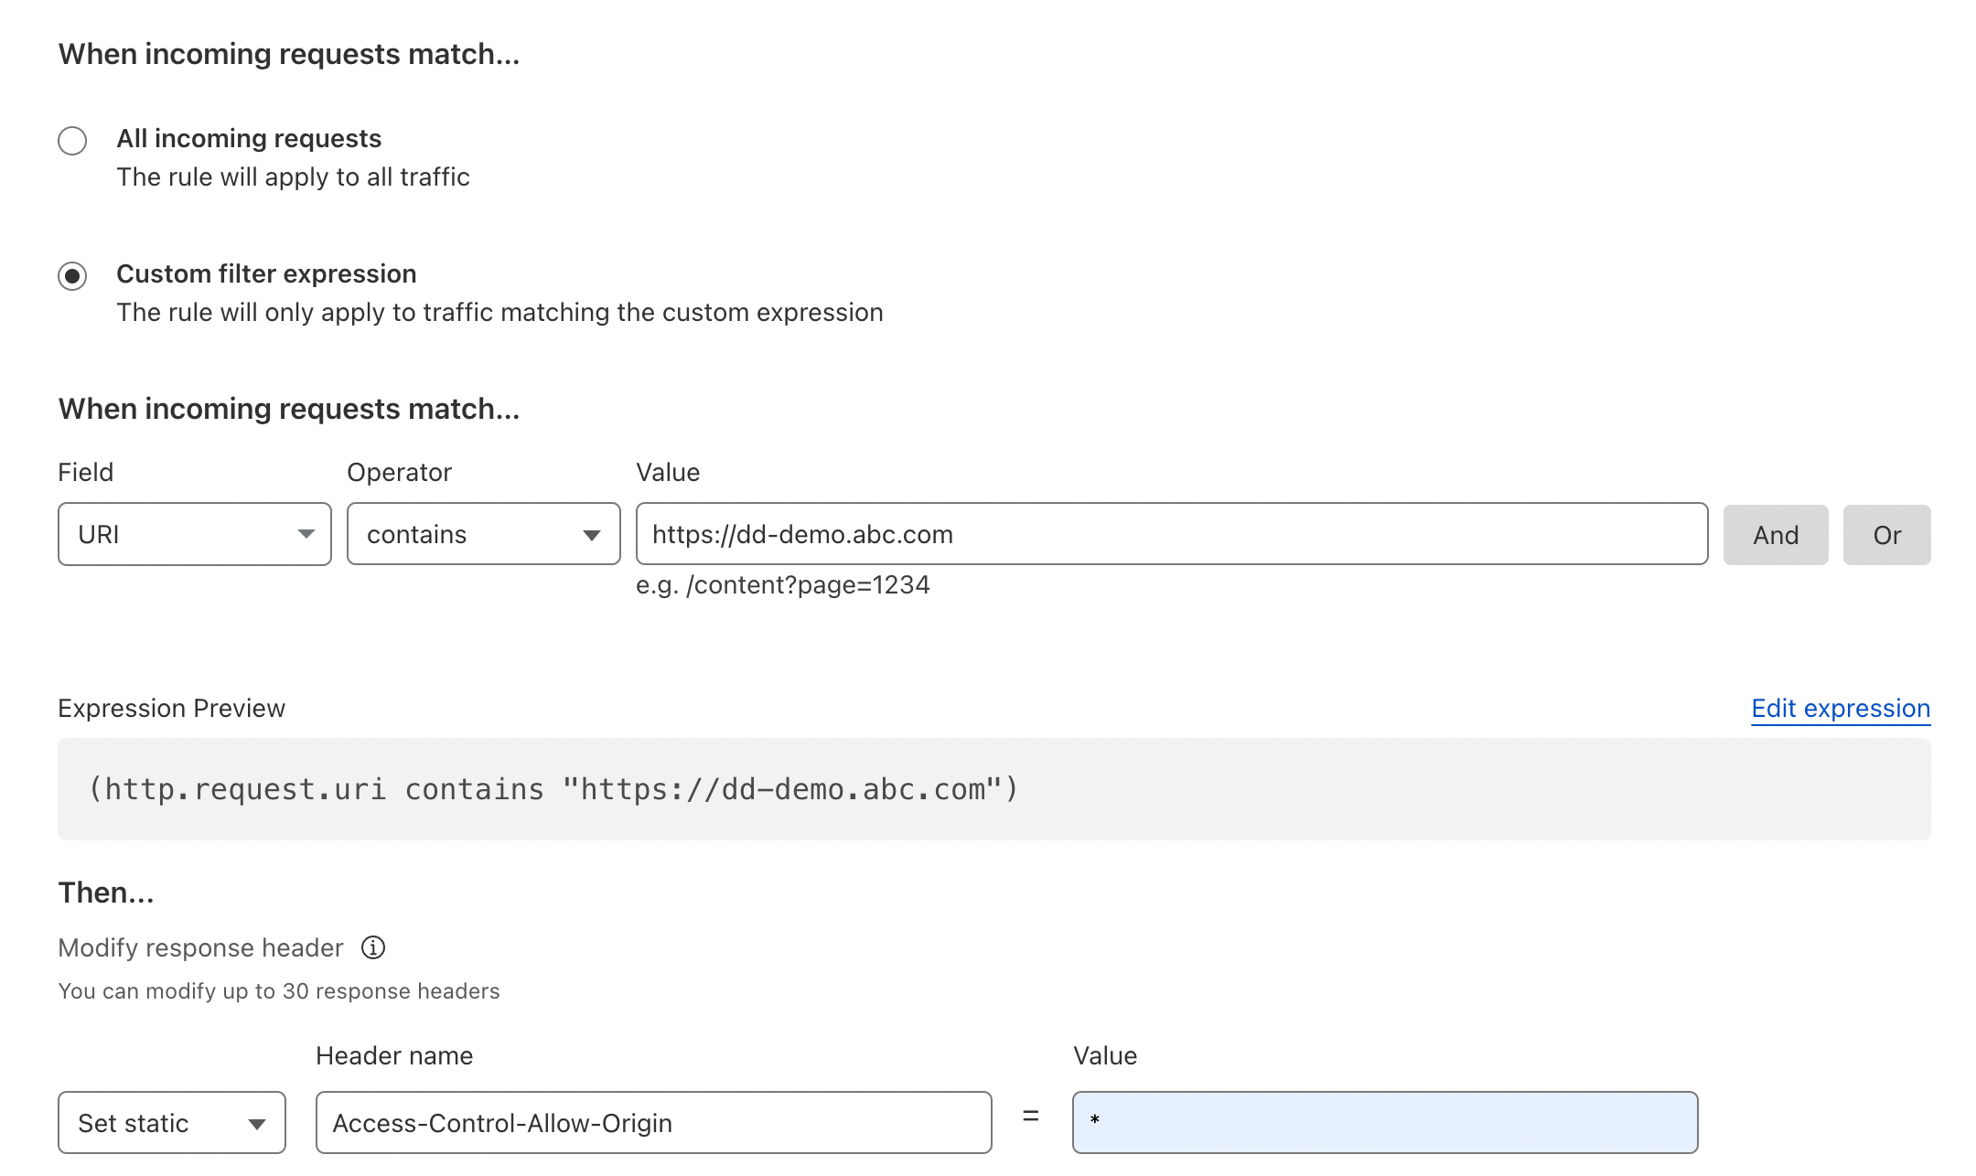Click the info icon next to Modify response header
This screenshot has width=1976, height=1176.
point(373,947)
